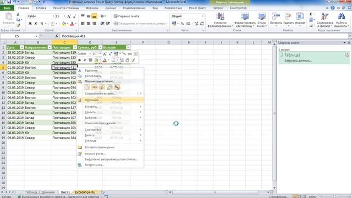The image size is (352, 198).
Task: Open the Дата column filter dropdown
Action: [x=22, y=47]
